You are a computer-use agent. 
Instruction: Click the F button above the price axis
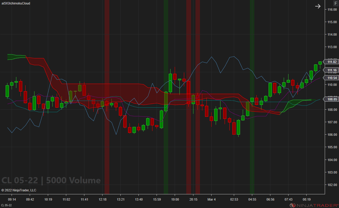coord(335,3)
